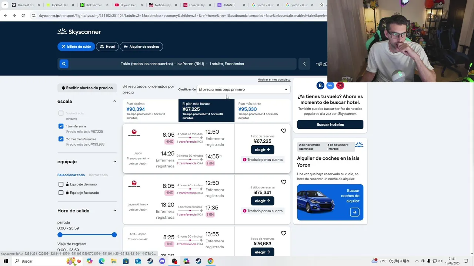Screen dimensions: 474x266
Task: Toggle the Vuelo directo checkbox
Action: 61,113
